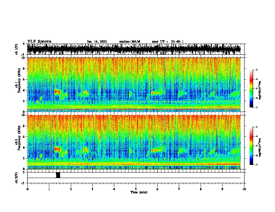This screenshot has width=275, height=212.
Task: Click the "VLF Spectra" plot title
Action: point(39,42)
